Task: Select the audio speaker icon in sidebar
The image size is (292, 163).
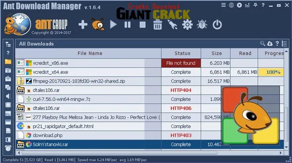Action: 8,96
